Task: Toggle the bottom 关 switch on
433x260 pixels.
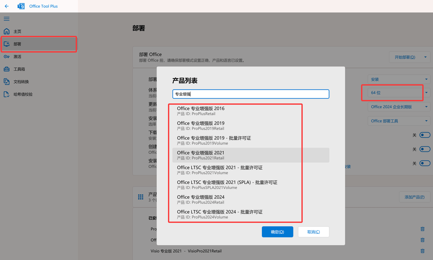Action: coord(425,163)
